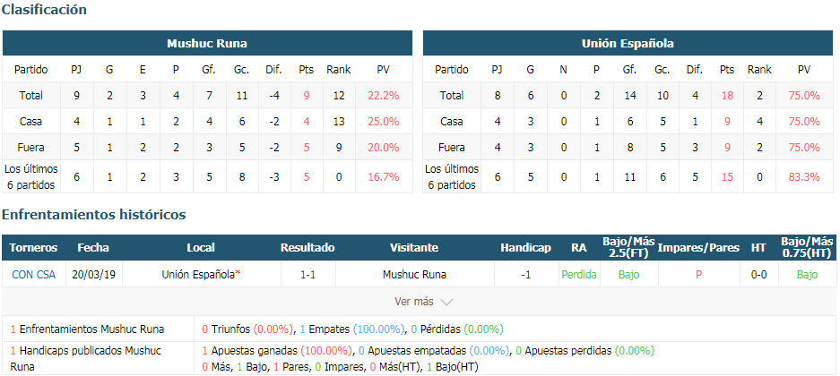Screen dimensions: 840x376
Task: Click the Ver más text
Action: (413, 302)
